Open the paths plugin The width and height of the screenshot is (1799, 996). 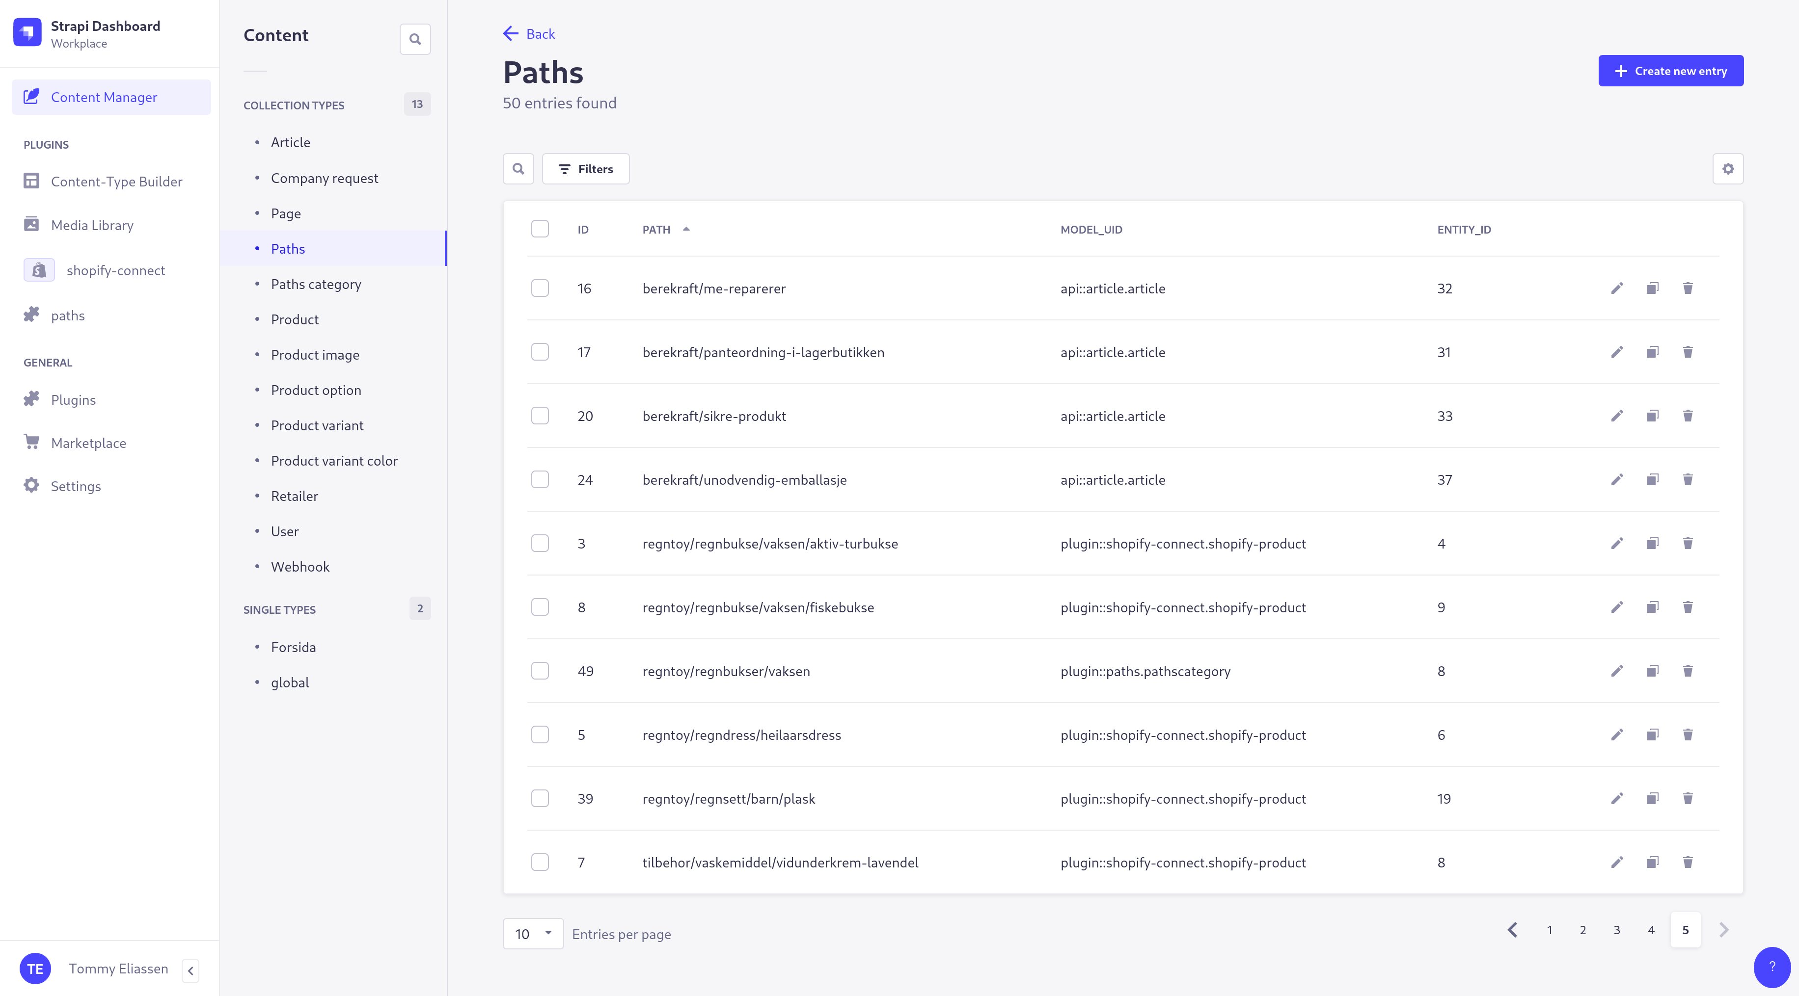pos(68,315)
